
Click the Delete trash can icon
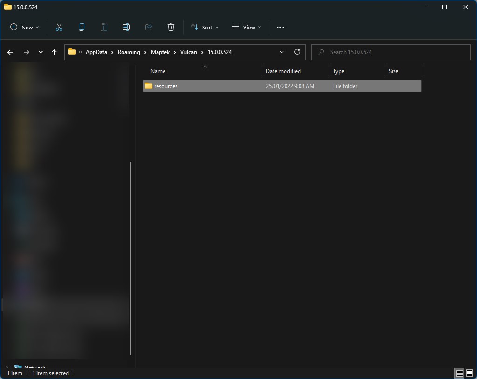(171, 28)
